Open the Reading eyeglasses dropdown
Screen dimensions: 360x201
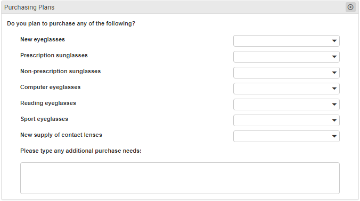click(287, 104)
